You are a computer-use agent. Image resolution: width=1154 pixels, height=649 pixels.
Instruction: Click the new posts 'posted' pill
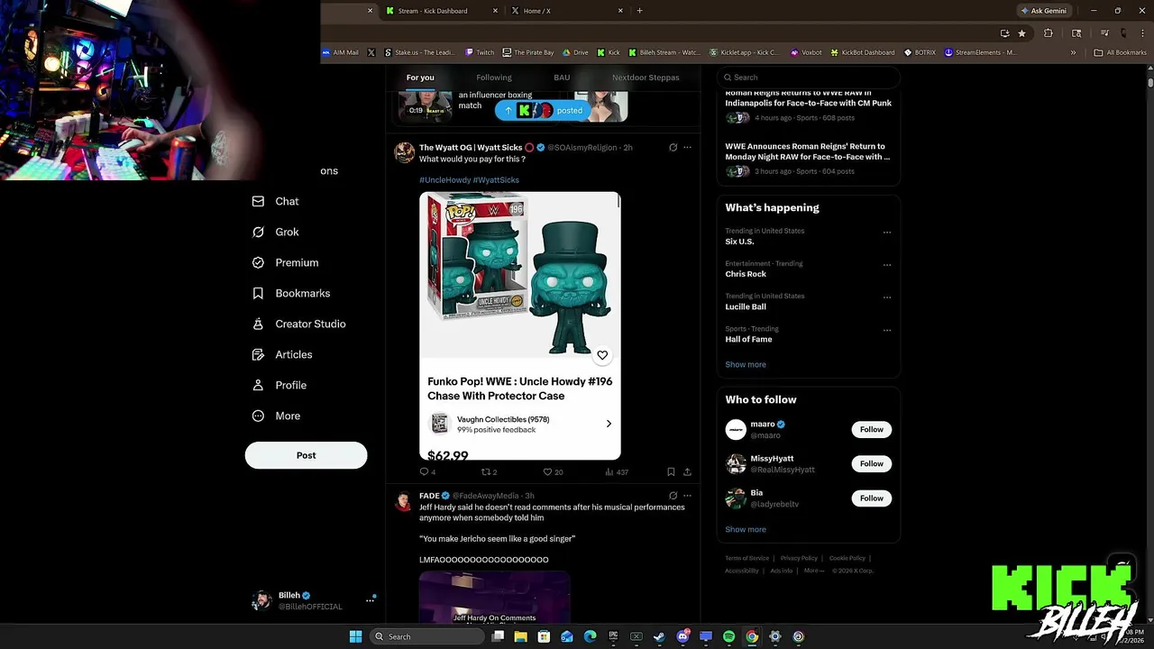coord(545,110)
